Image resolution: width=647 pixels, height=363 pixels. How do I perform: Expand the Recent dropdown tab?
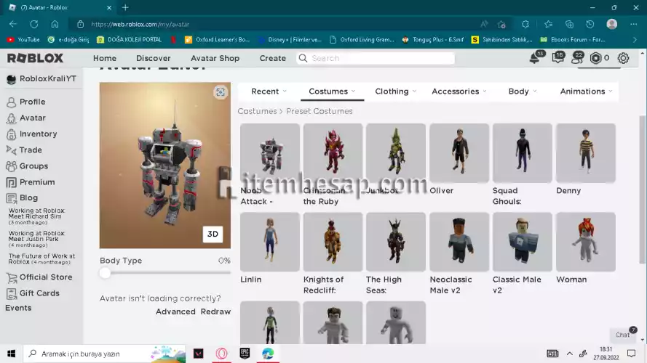(x=269, y=91)
